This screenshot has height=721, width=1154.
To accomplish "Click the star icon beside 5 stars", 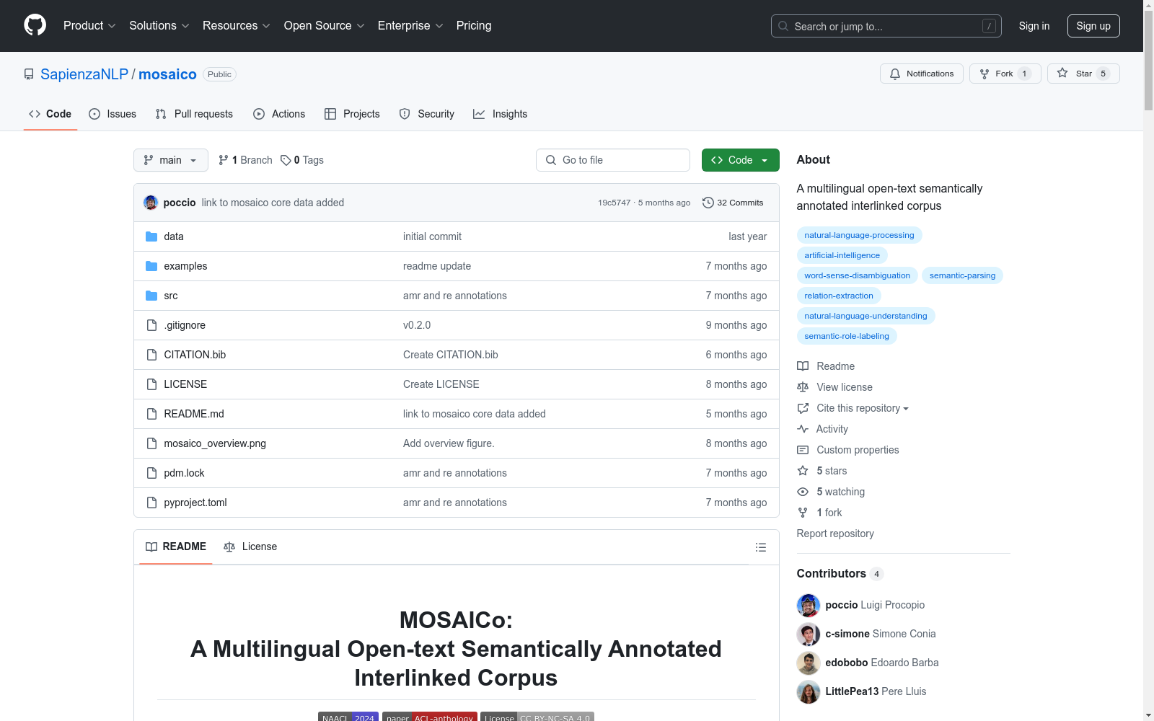I will (803, 471).
